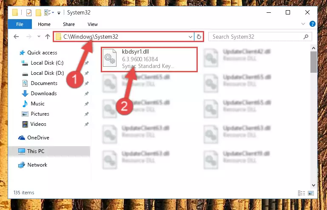
Task: Click the Properties quick access toolbar icon
Action: click(x=29, y=13)
